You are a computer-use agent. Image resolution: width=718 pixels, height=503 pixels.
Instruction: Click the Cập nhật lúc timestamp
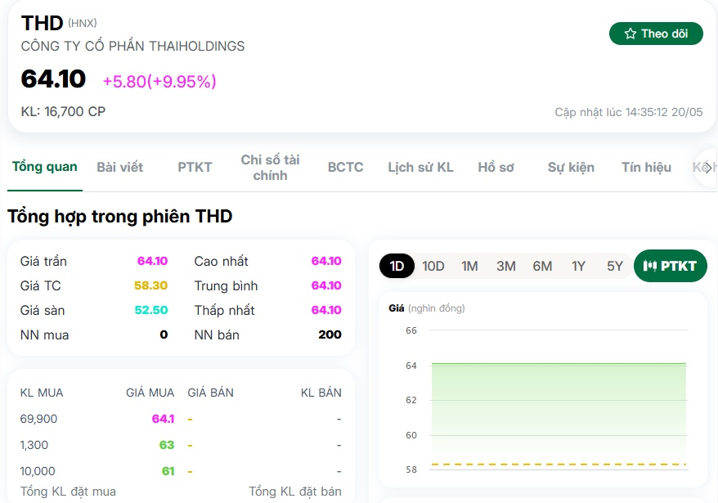tap(628, 112)
